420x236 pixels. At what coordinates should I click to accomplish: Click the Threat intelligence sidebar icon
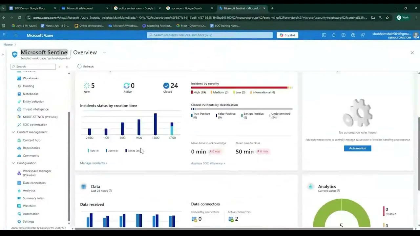pos(19,109)
